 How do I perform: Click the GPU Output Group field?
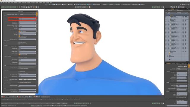point(27,91)
